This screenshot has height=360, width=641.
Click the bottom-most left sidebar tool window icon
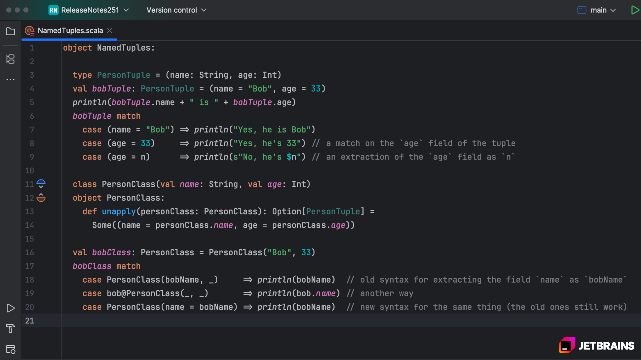click(10, 349)
